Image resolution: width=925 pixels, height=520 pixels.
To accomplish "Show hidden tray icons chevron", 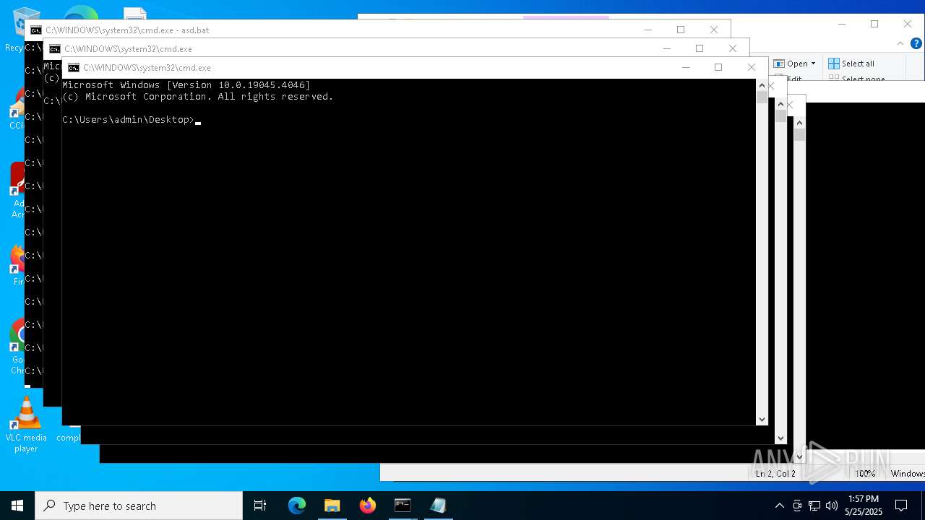I will 779,506.
